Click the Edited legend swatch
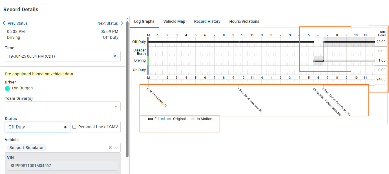Image resolution: width=389 pixels, height=174 pixels. point(151,119)
